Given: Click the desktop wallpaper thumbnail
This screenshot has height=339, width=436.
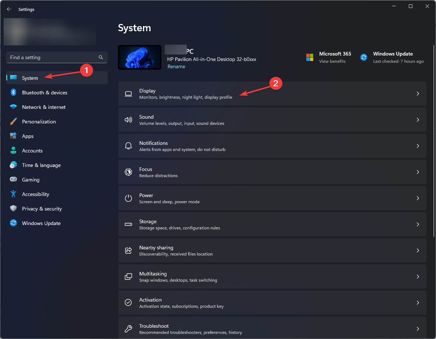Looking at the screenshot, I should pos(140,57).
